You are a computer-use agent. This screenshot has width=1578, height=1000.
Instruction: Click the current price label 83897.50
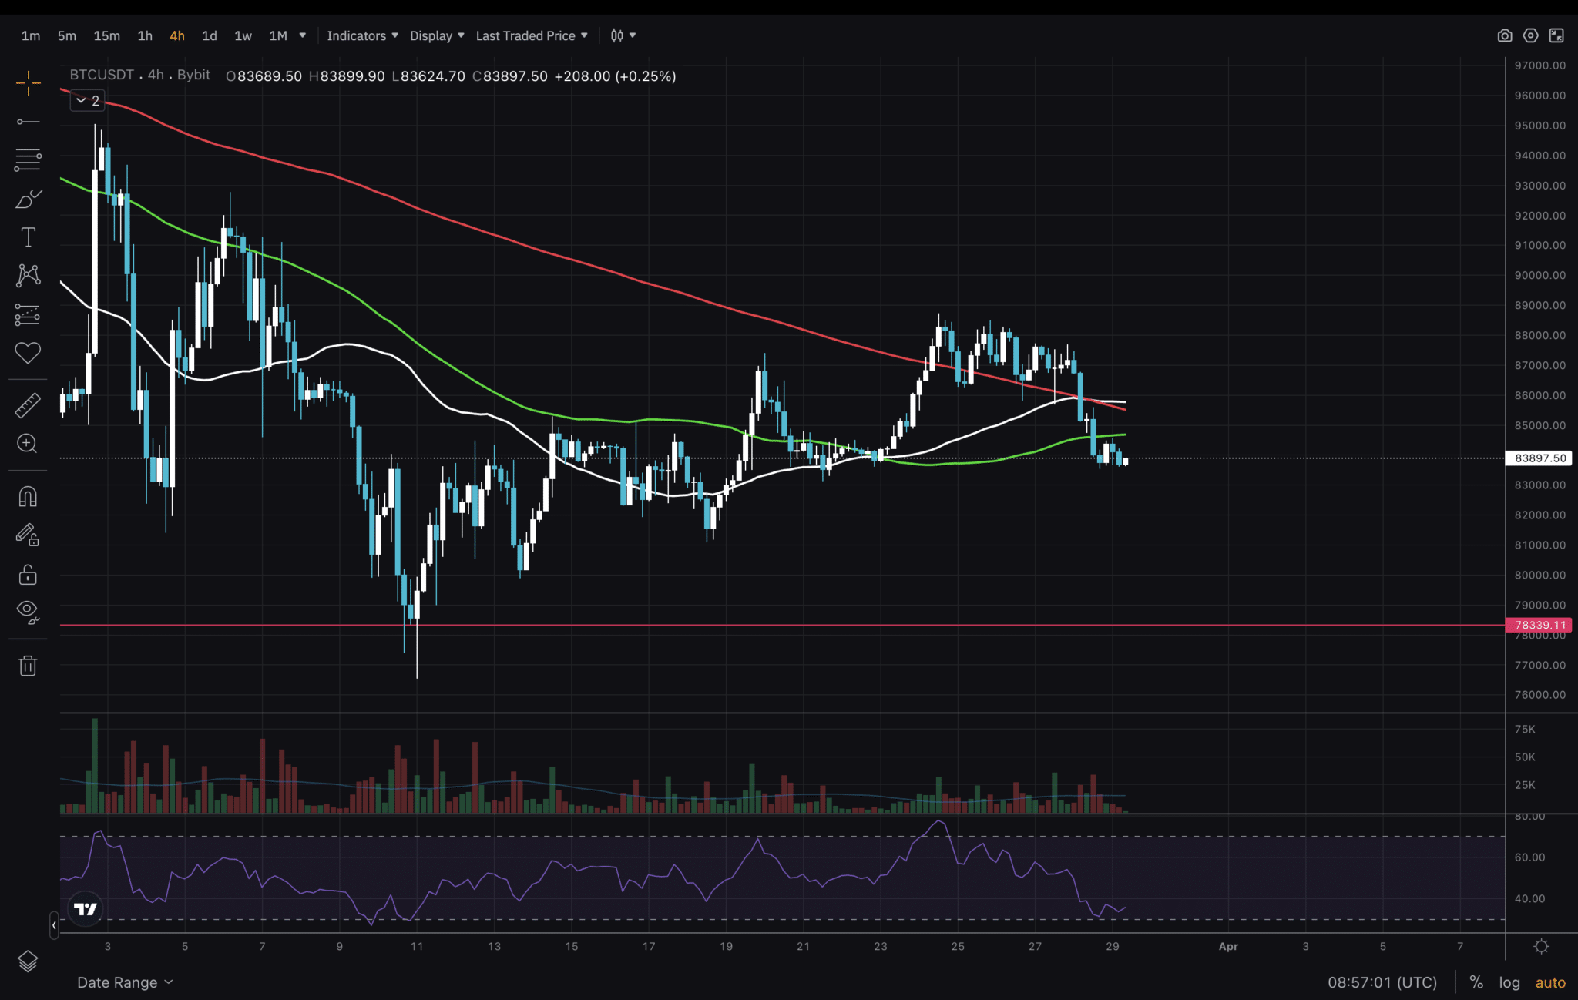(1539, 458)
